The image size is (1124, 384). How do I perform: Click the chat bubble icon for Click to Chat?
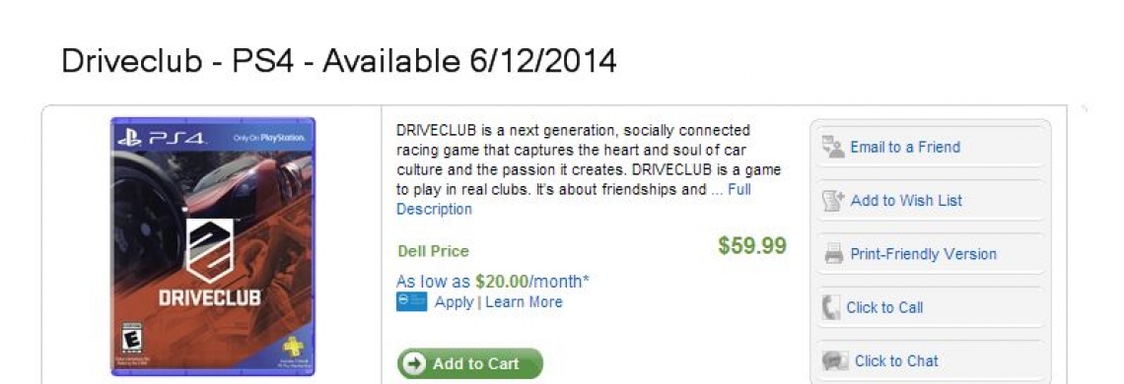coord(835,361)
